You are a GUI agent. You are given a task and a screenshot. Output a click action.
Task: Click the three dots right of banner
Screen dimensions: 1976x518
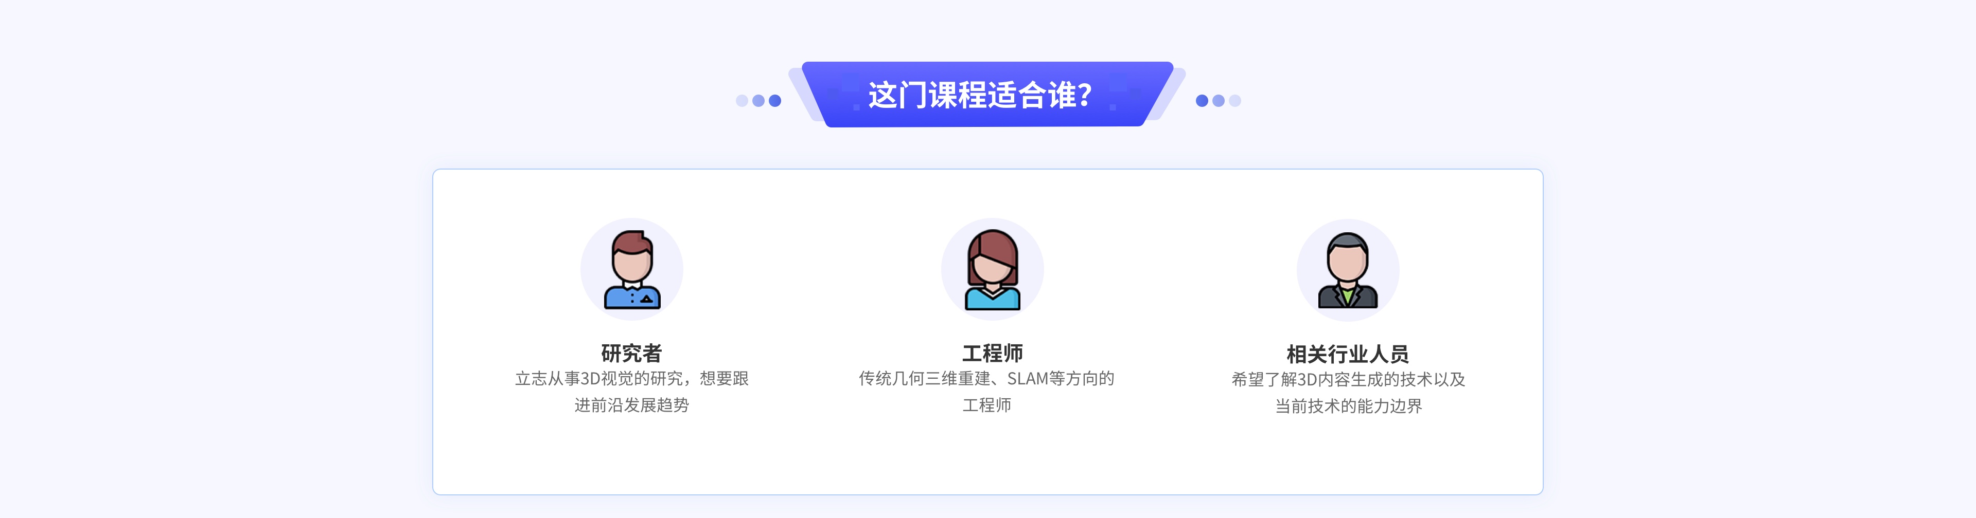coord(1218,100)
